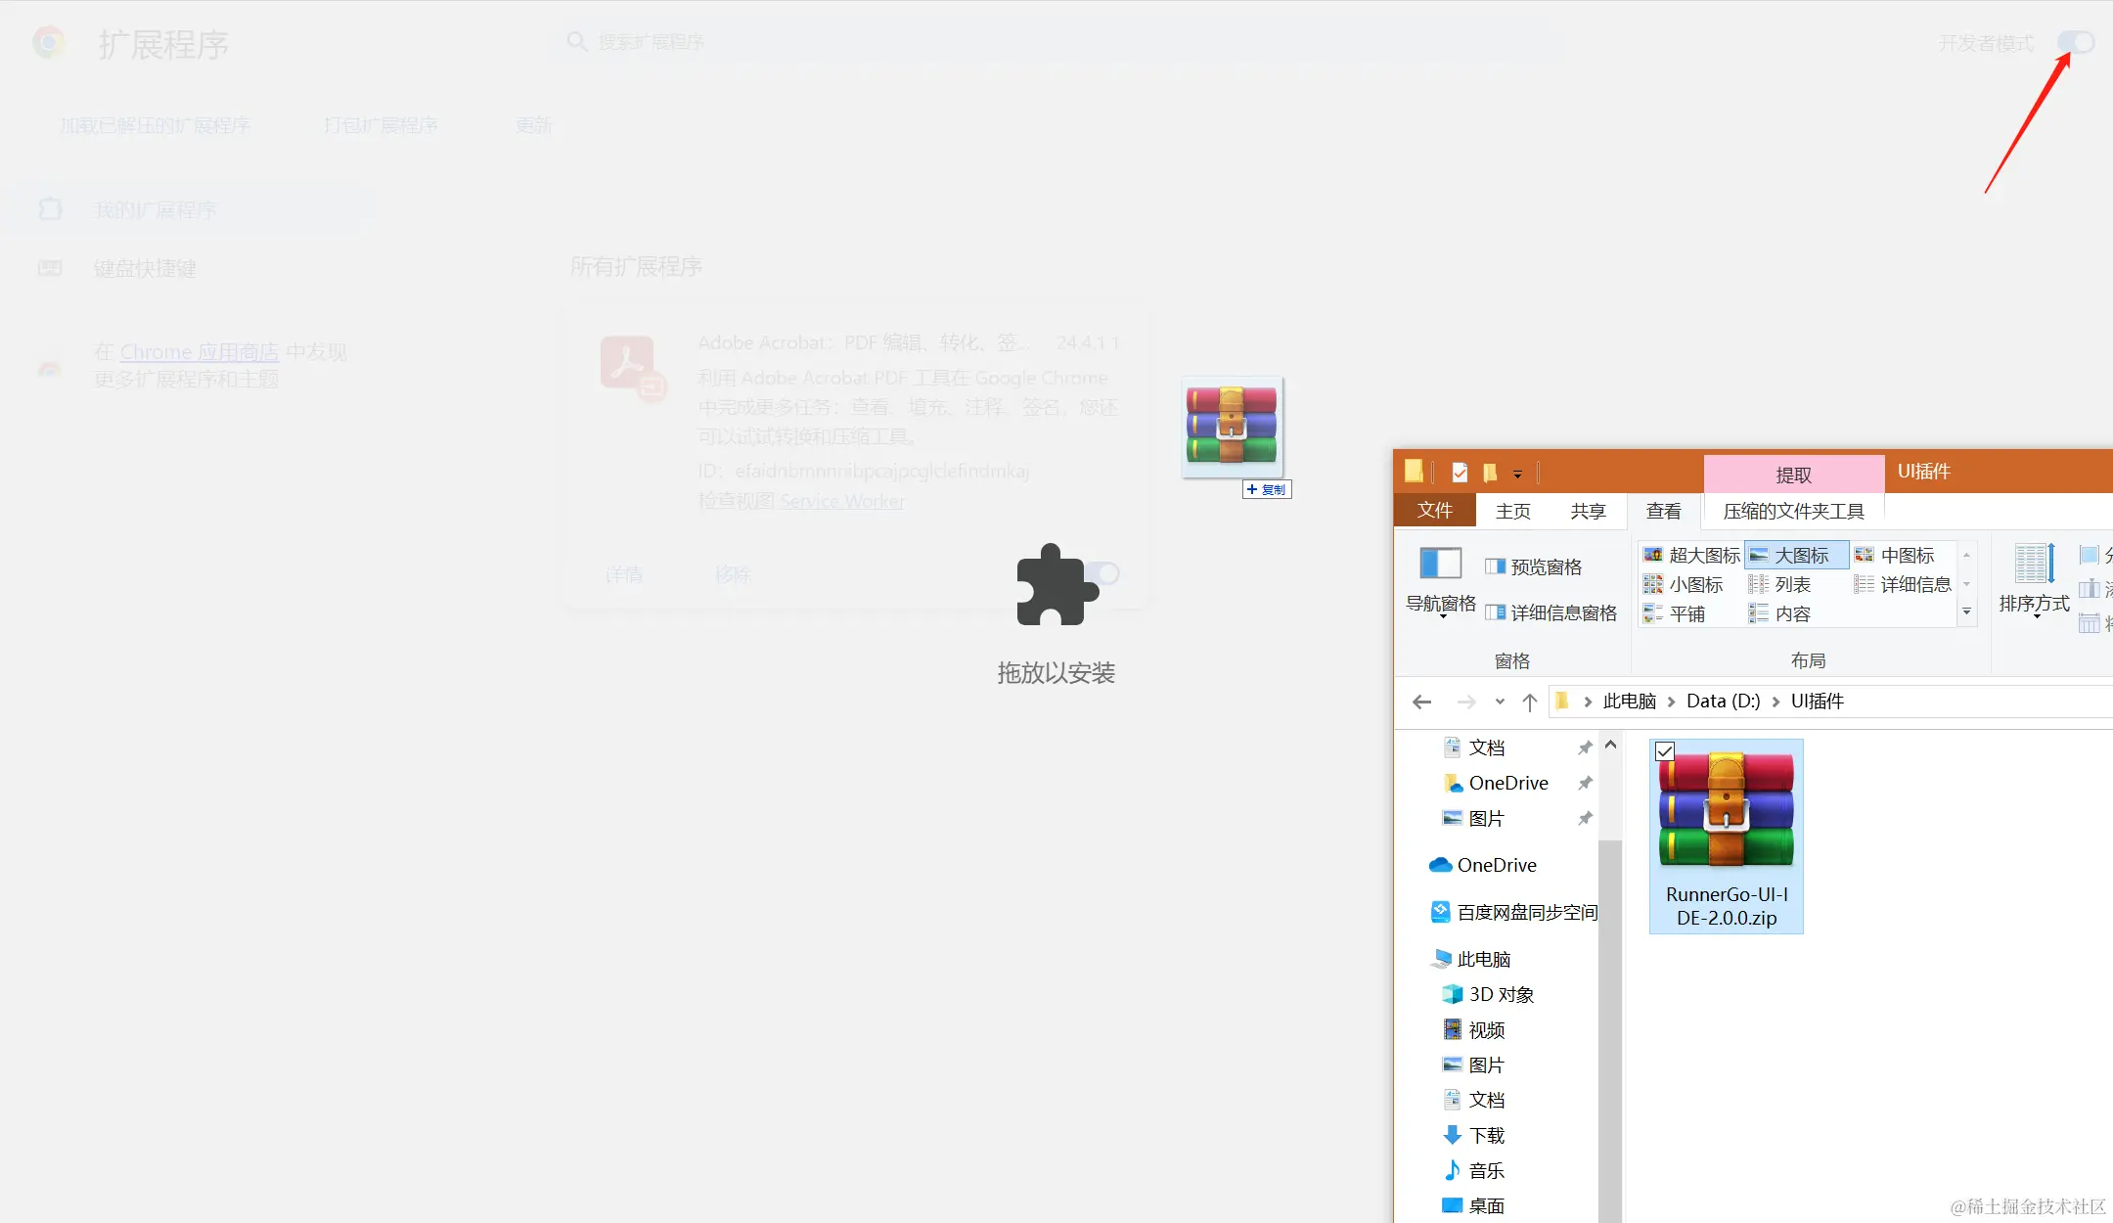
Task: Select the 超大图标 layout option
Action: click(1692, 555)
